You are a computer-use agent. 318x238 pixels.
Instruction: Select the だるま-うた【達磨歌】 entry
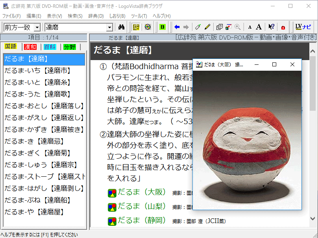44,94
